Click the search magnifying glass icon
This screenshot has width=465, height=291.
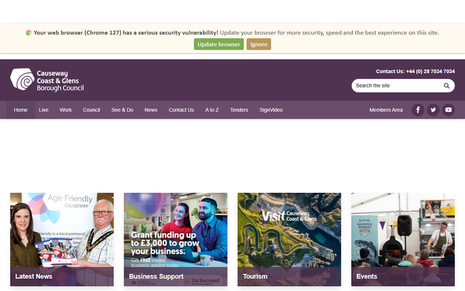tap(447, 86)
